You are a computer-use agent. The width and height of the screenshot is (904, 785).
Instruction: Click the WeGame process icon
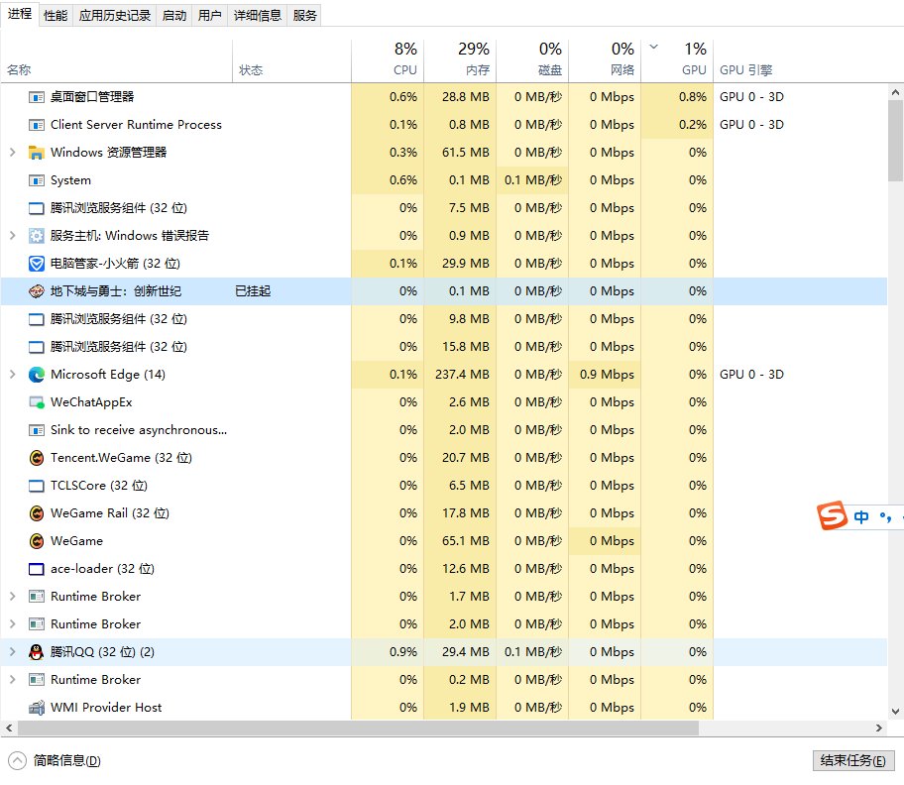click(x=37, y=541)
